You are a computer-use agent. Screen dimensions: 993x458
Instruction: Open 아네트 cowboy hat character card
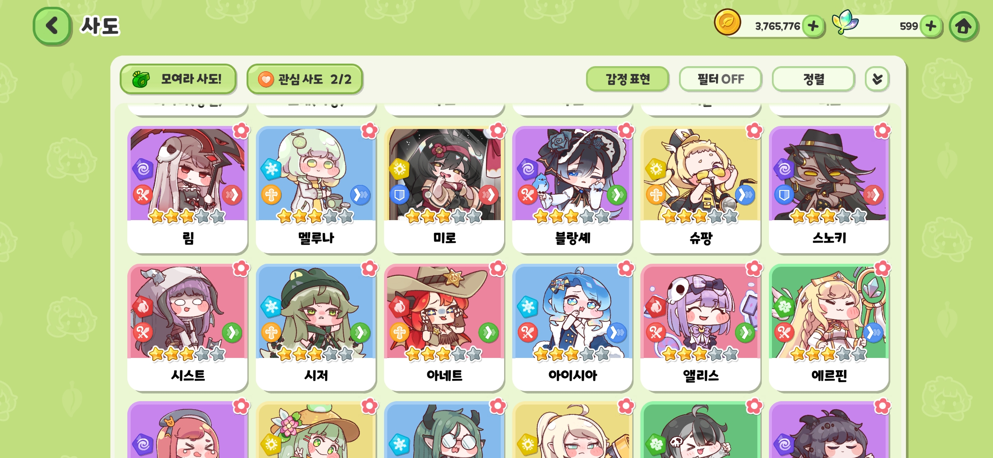444,327
